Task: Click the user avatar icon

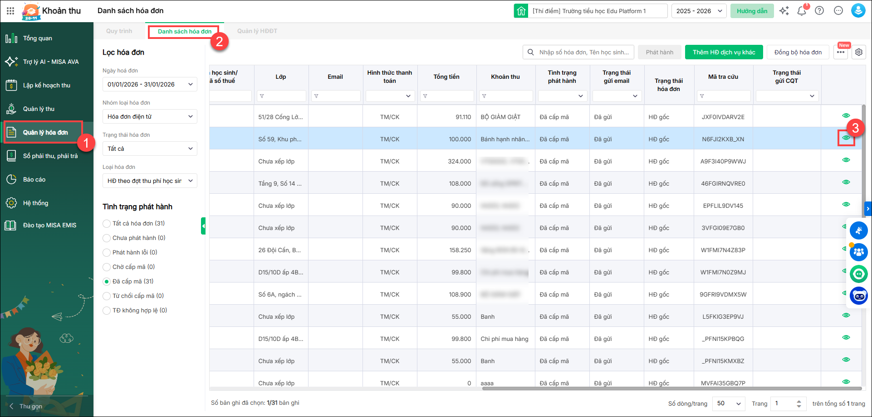Action: coord(858,11)
